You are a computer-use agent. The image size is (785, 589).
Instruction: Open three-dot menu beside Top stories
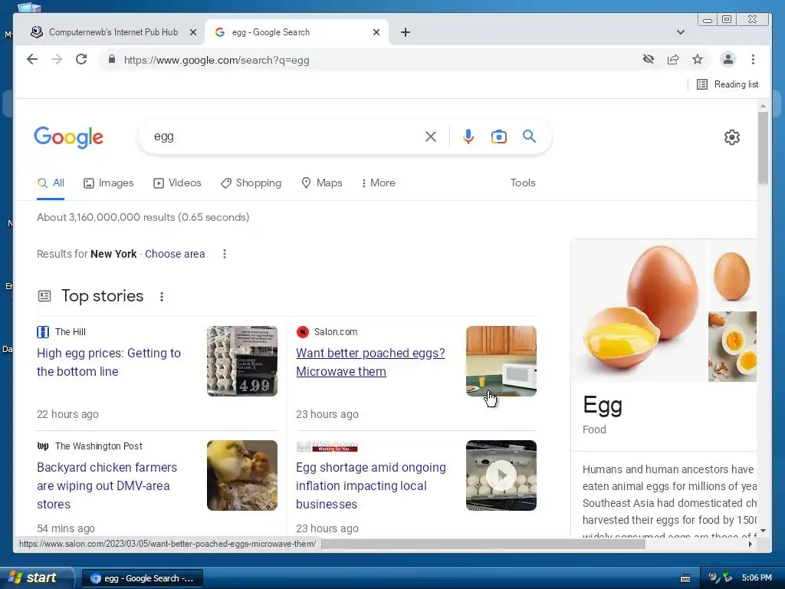coord(161,297)
